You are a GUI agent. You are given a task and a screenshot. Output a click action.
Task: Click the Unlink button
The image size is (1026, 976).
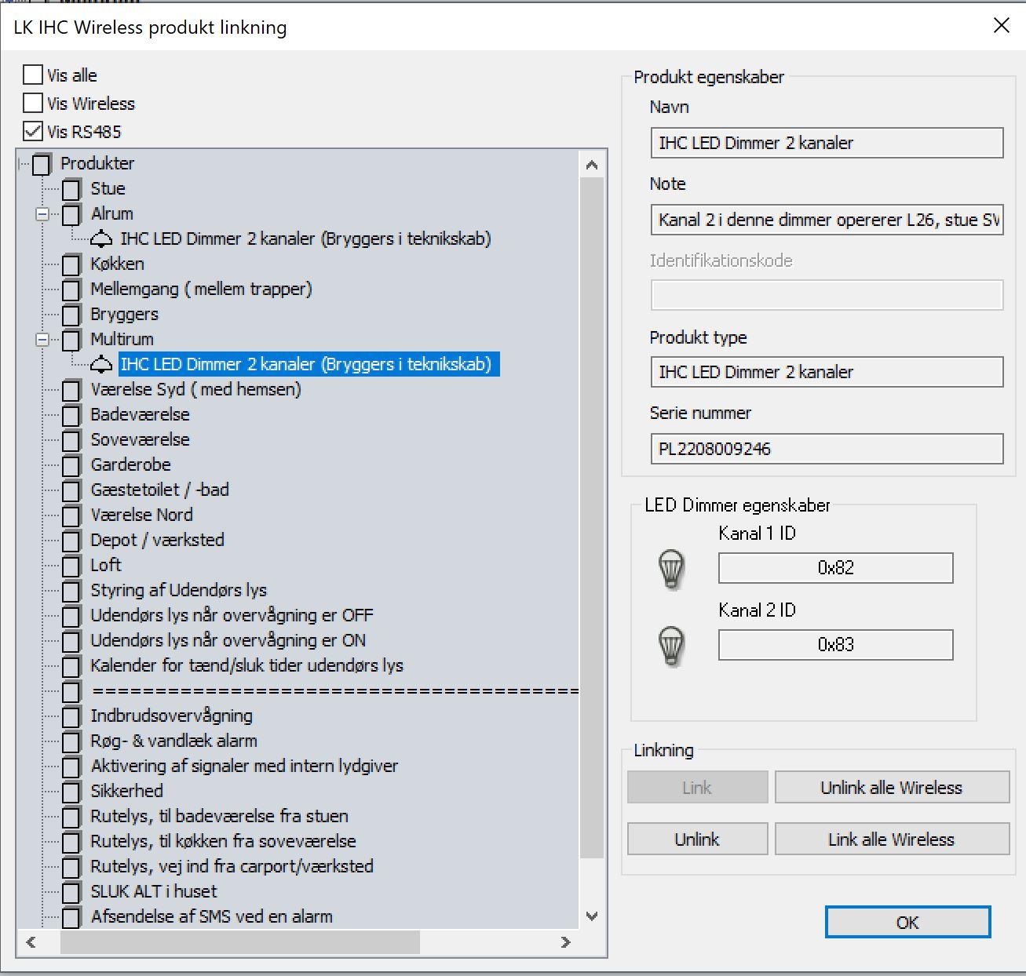tap(697, 839)
